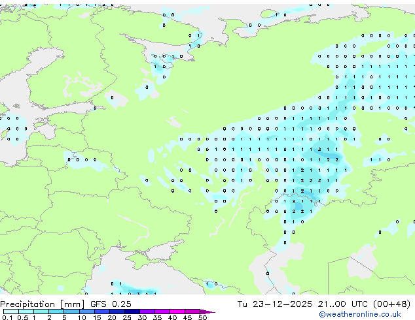Screen dimensions: 415x320
Task: Pick the 10–15 mm legend swatch
Action: tap(86, 312)
